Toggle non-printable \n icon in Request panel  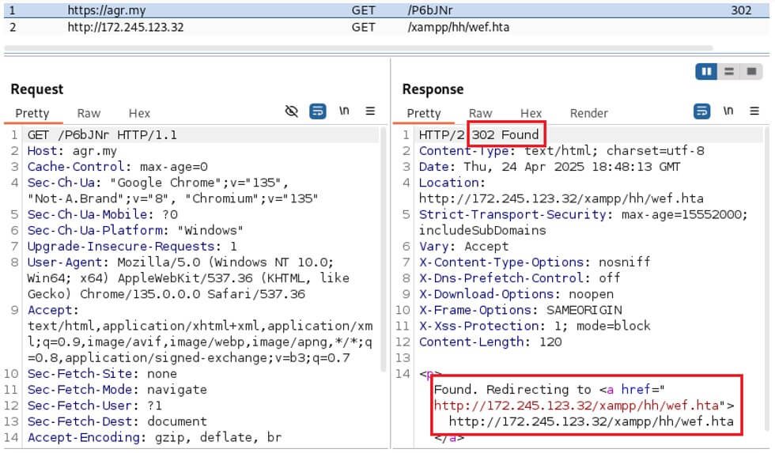click(x=344, y=111)
